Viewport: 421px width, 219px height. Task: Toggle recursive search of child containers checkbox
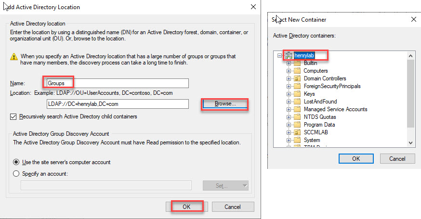pyautogui.click(x=13, y=116)
